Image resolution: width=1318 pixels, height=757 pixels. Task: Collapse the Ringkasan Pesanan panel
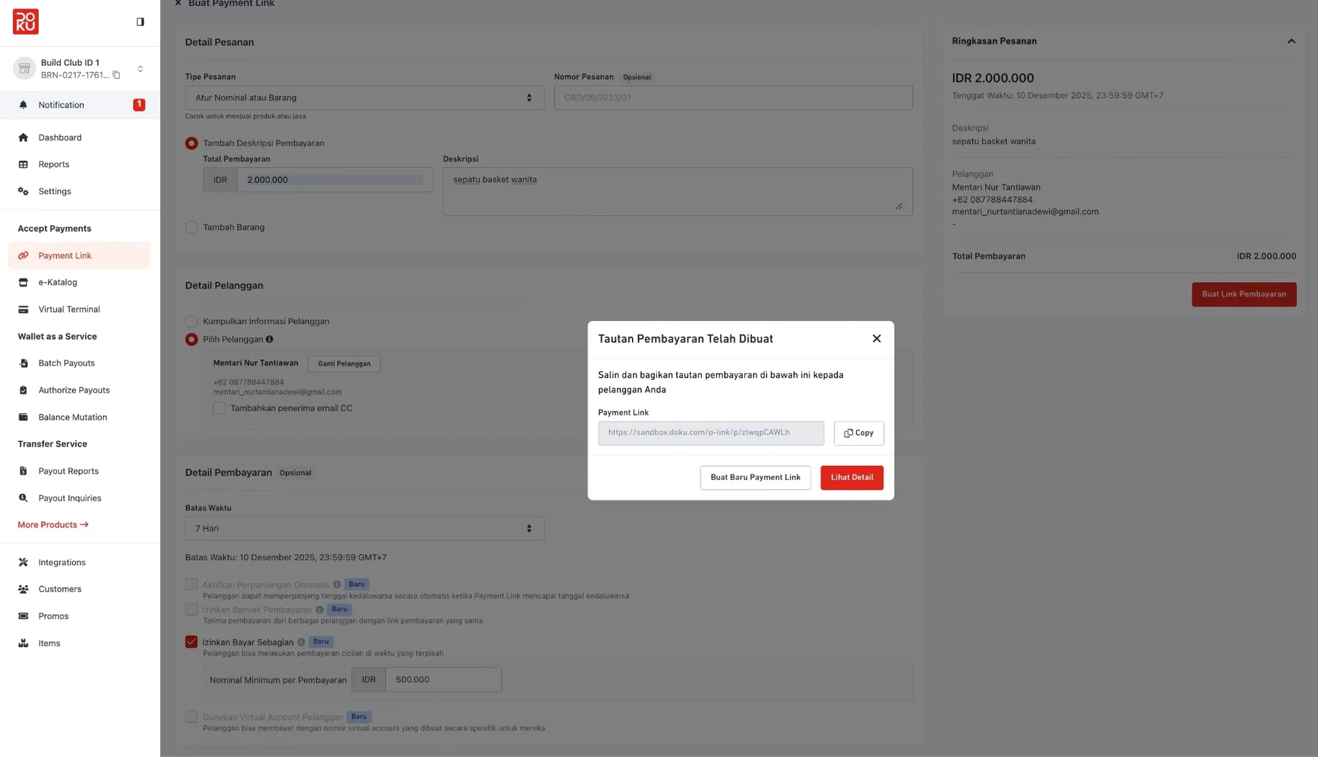pos(1291,42)
